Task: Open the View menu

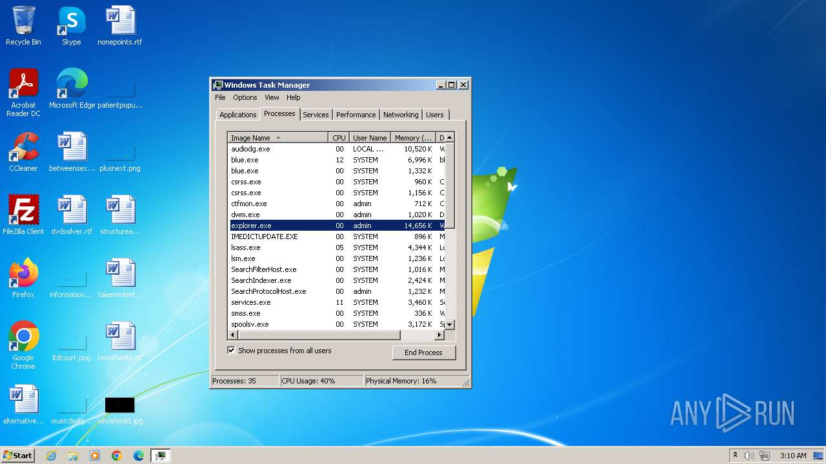Action: pos(272,97)
